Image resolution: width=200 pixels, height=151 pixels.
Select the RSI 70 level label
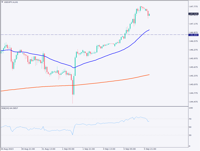tap(190, 119)
